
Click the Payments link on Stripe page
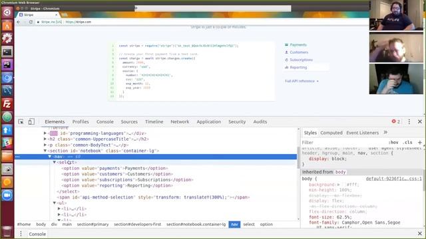click(298, 44)
